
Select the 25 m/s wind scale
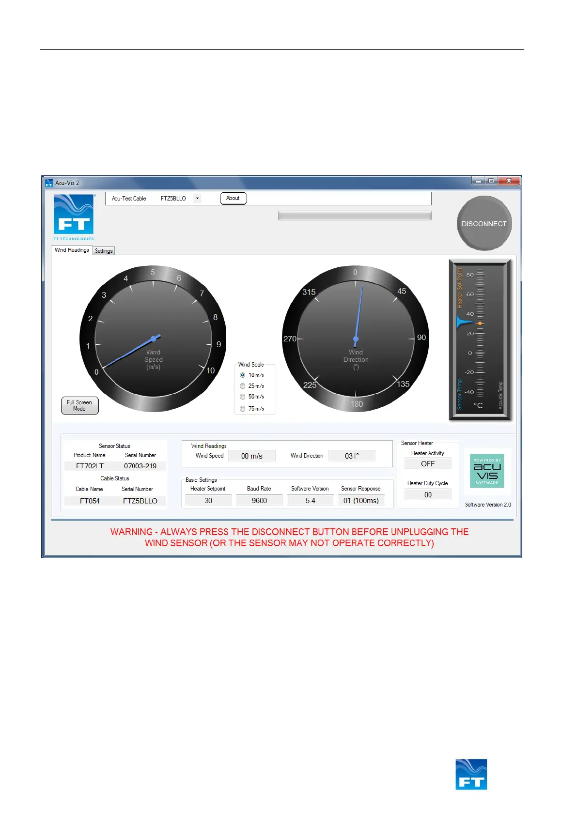pyautogui.click(x=243, y=386)
